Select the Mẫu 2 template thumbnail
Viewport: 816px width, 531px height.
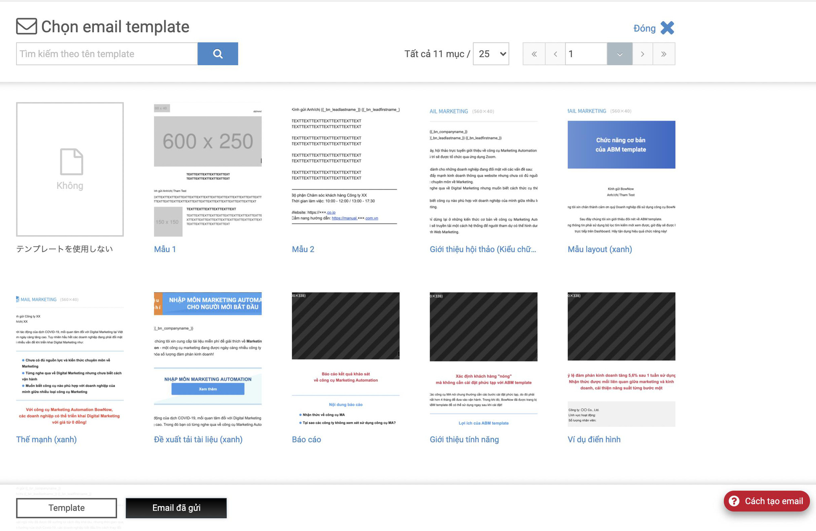346,169
